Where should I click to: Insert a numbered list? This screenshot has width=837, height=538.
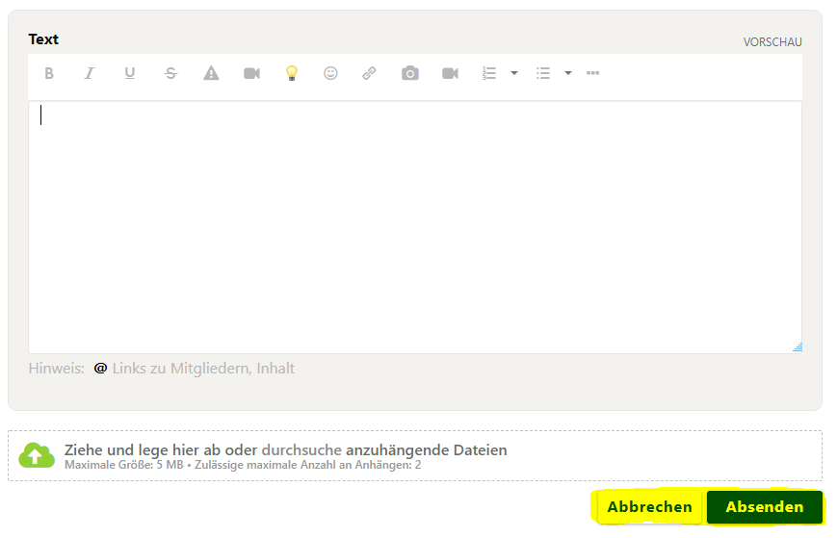click(489, 73)
